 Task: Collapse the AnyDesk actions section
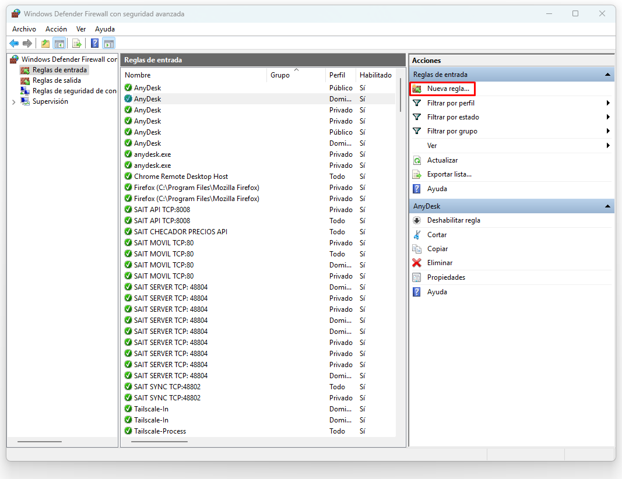pyautogui.click(x=607, y=206)
